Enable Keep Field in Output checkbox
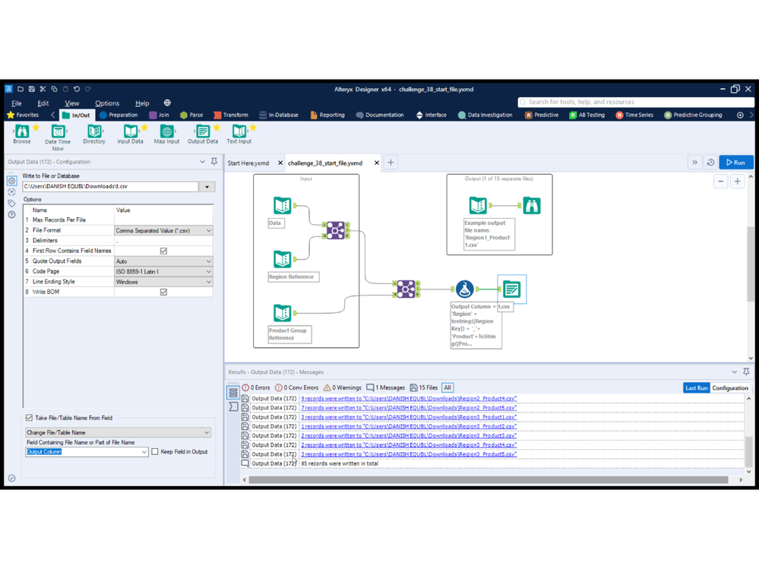Image resolution: width=759 pixels, height=569 pixels. 155,451
